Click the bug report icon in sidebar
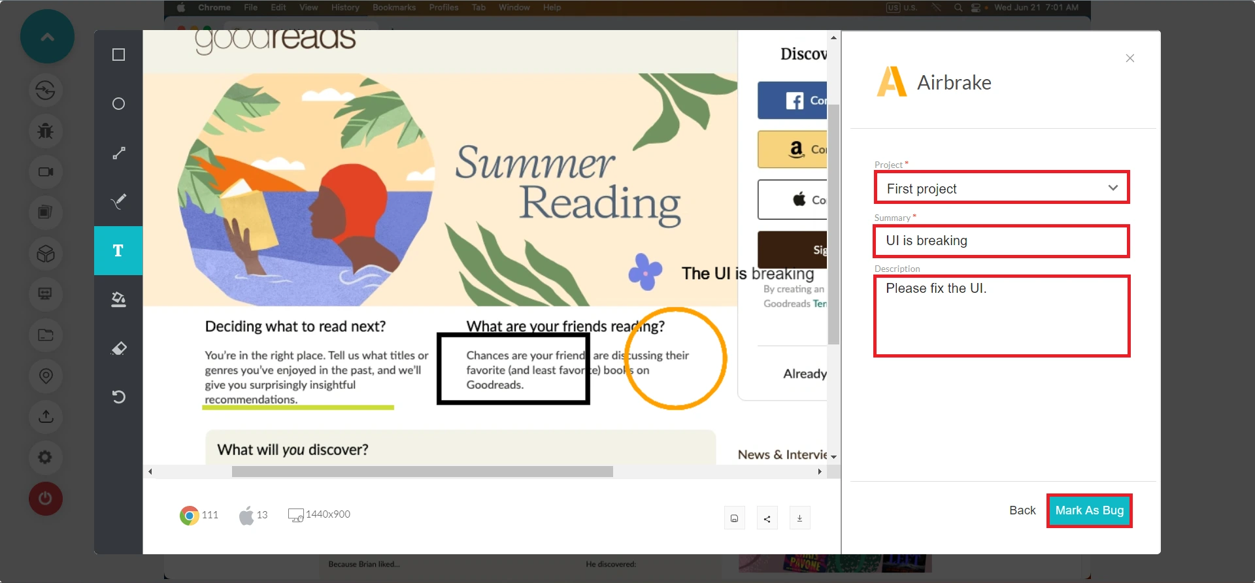1255x583 pixels. click(x=45, y=131)
